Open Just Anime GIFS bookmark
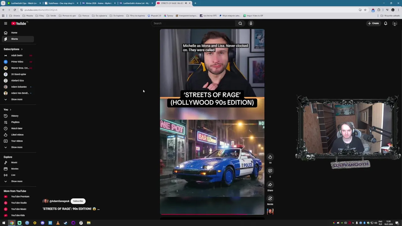The height and width of the screenshot is (226, 402). 208,16
